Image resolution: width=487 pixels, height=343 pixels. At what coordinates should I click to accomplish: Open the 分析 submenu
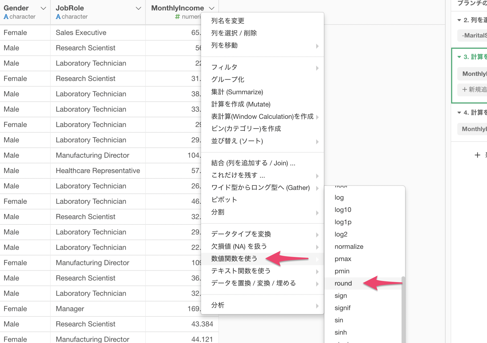262,305
